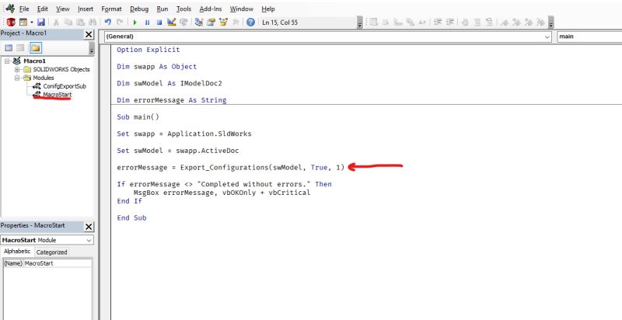
Task: Collapse the Macro1 project node
Action: (x=7, y=61)
